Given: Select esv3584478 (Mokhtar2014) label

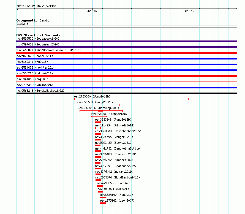Looking at the screenshot, I should 36,67.
